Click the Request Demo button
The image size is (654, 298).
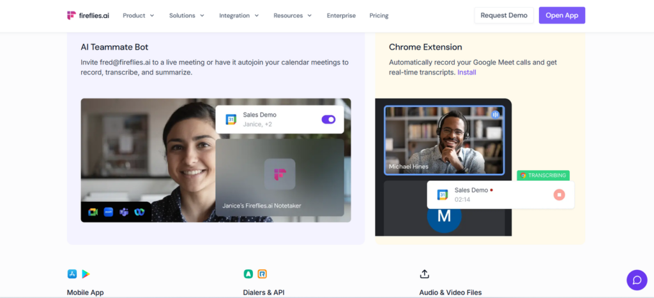[504, 15]
